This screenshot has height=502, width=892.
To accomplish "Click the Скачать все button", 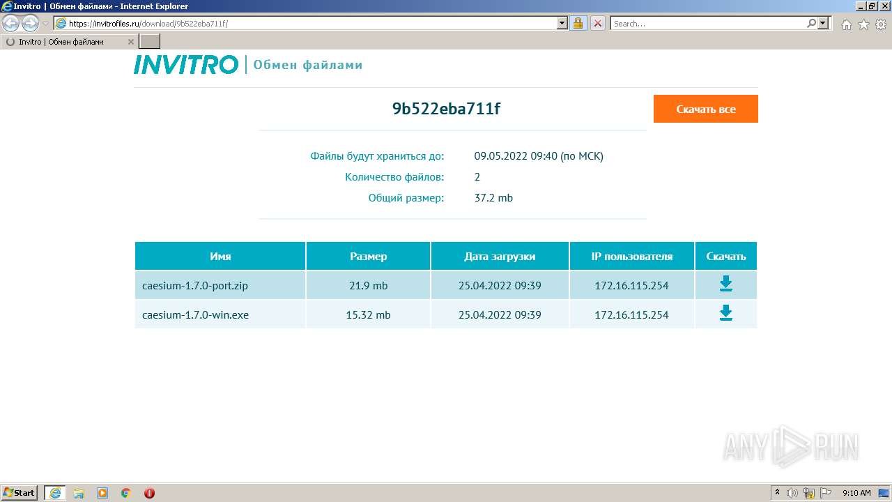I will pos(705,109).
